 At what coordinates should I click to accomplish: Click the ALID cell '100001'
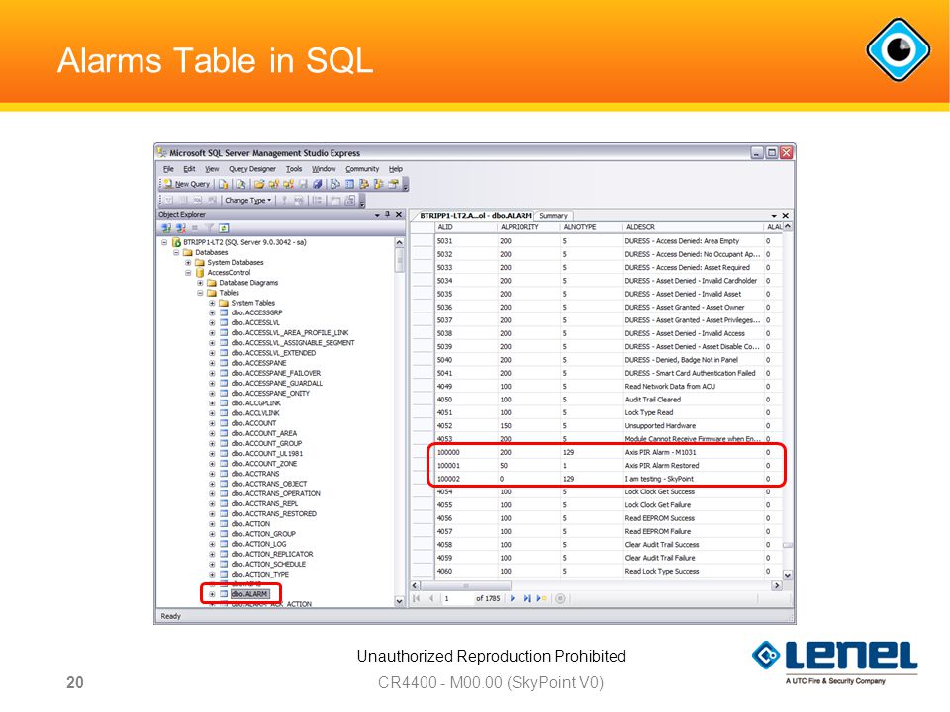coord(465,466)
